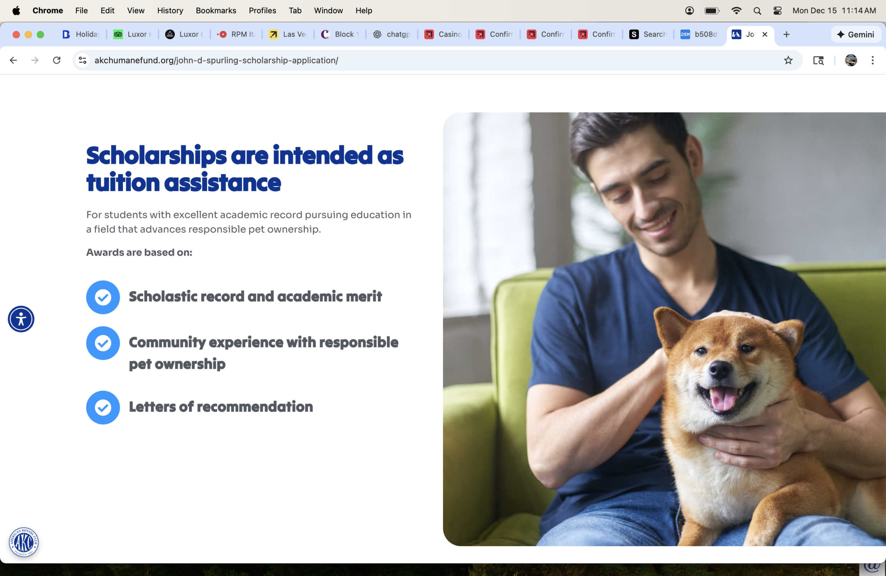The width and height of the screenshot is (886, 576).
Task: Reload the page
Action: [56, 60]
